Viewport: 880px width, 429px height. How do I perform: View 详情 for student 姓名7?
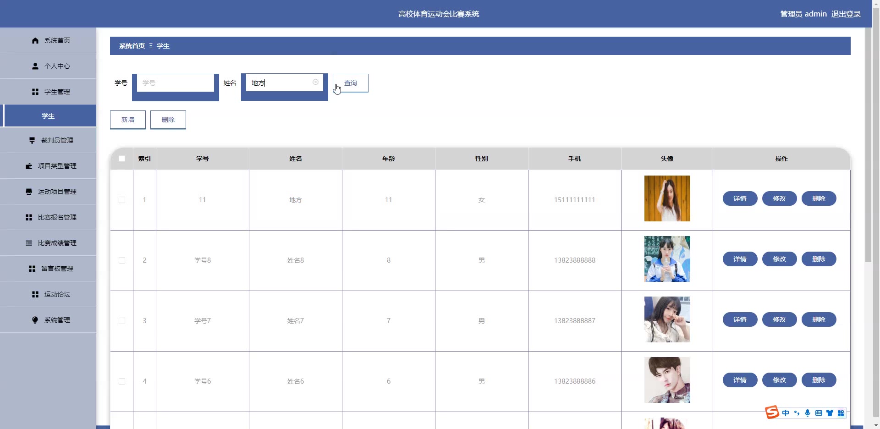(x=740, y=319)
